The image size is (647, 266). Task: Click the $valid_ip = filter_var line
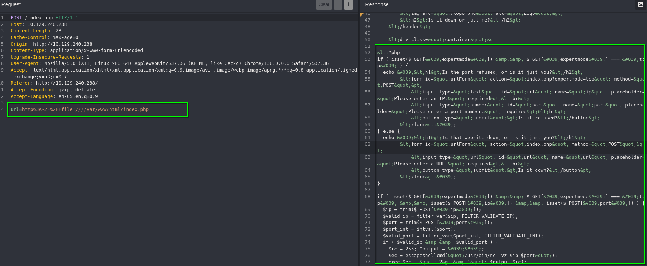click(450, 216)
